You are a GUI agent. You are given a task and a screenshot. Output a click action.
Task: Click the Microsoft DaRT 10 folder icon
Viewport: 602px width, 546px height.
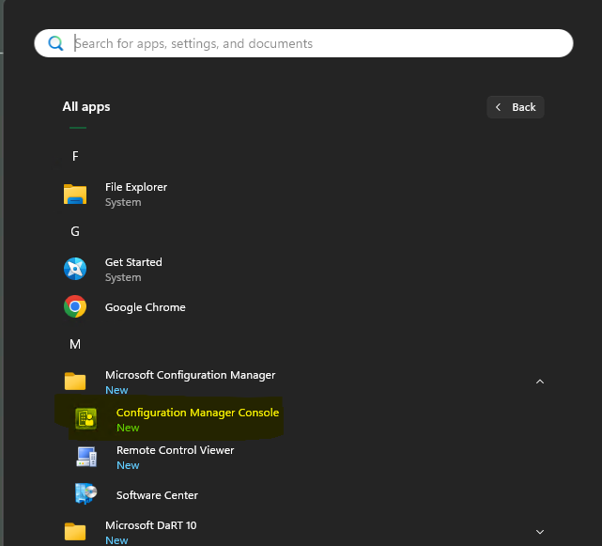pyautogui.click(x=75, y=531)
